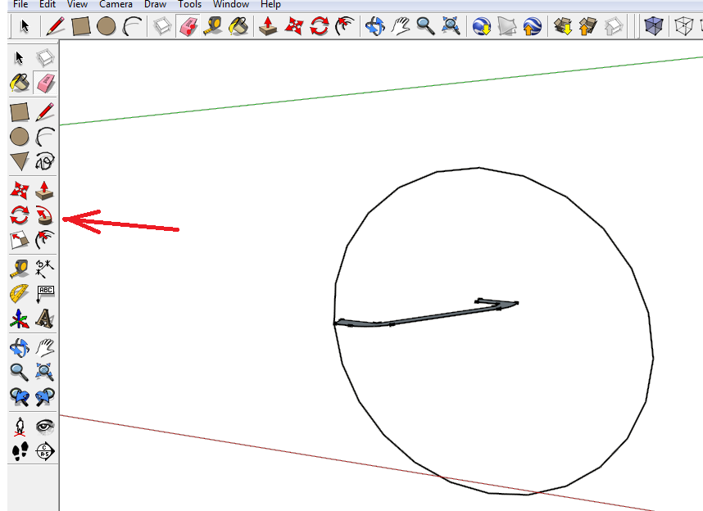Select the Protractor tool
This screenshot has height=511, width=703.
pyautogui.click(x=20, y=294)
